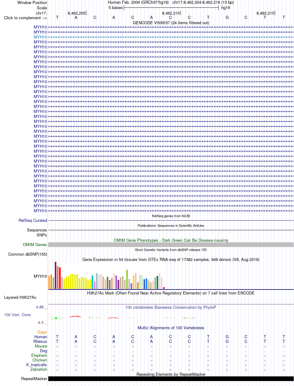Click the yellow-green GTEx expression bar

click(127, 279)
